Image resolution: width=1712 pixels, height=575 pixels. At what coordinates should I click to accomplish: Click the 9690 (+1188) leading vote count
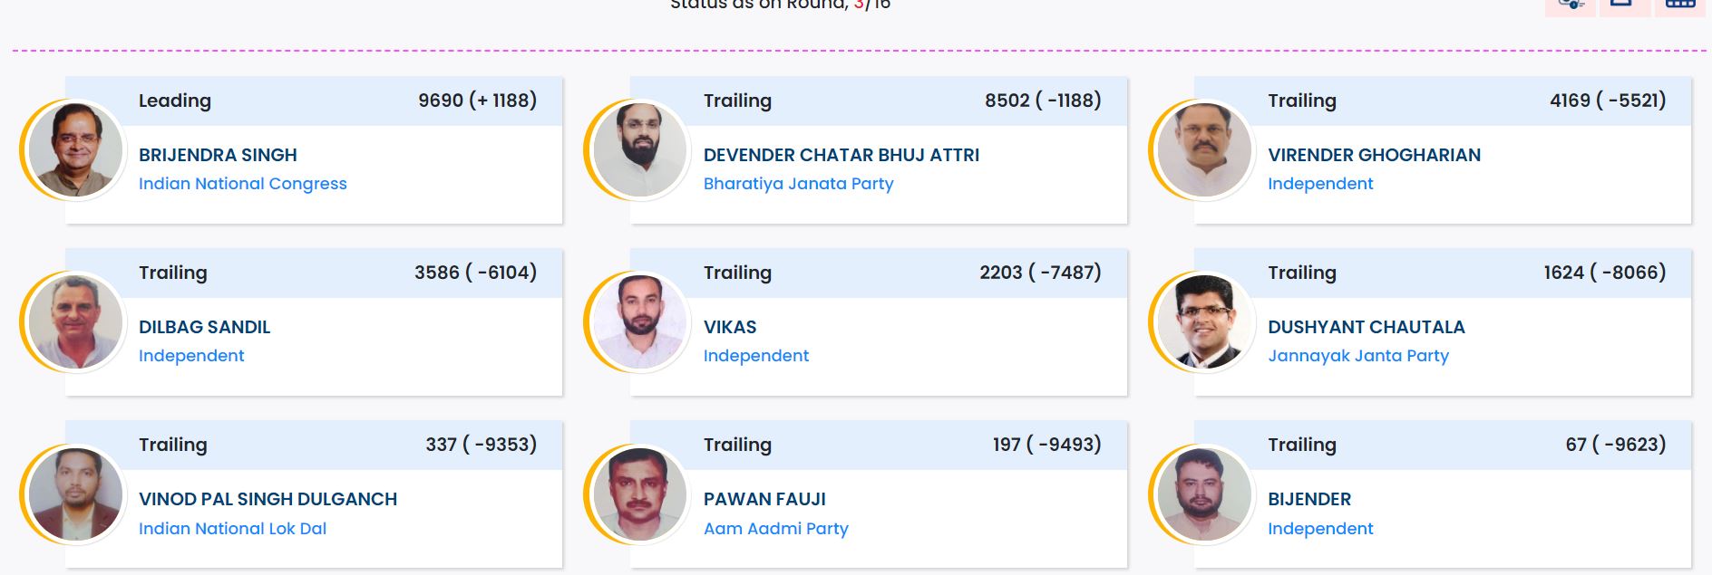[477, 101]
